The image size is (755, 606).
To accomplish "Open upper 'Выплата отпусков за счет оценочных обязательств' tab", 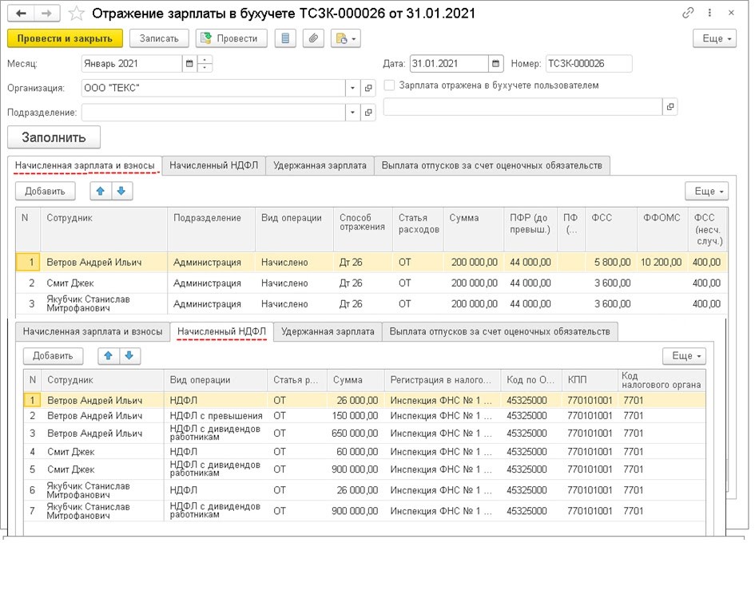I will coord(491,165).
